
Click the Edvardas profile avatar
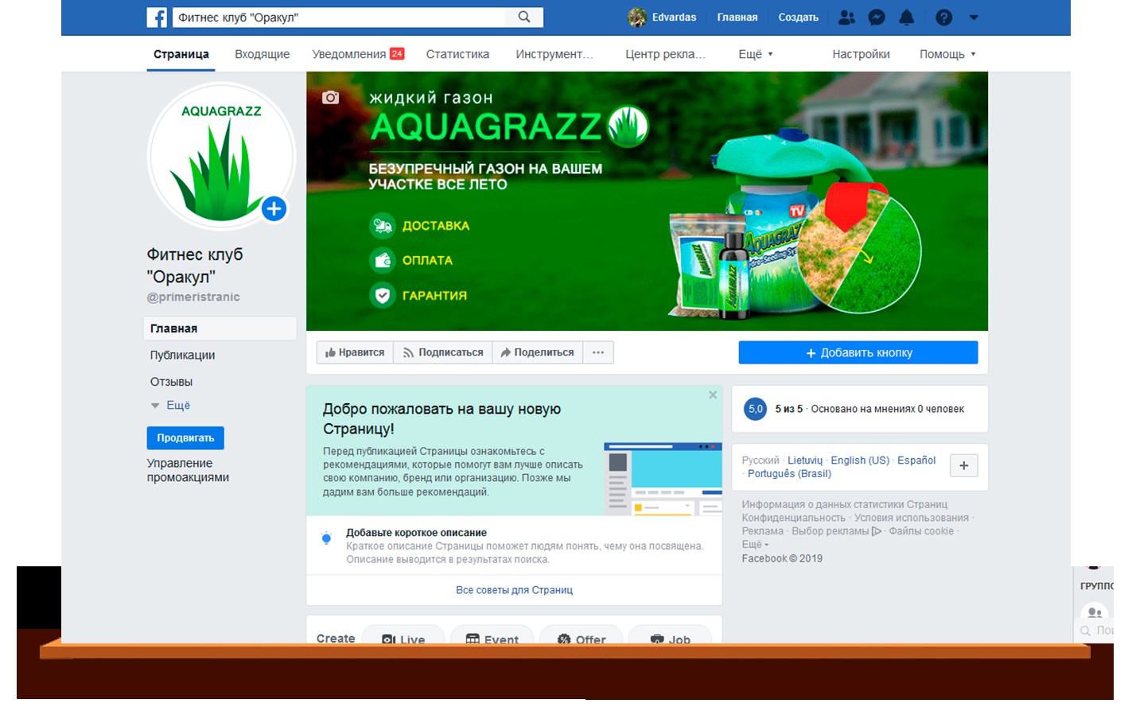point(637,17)
